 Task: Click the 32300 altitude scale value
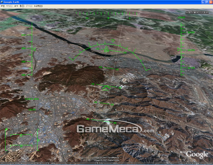click(191, 32)
